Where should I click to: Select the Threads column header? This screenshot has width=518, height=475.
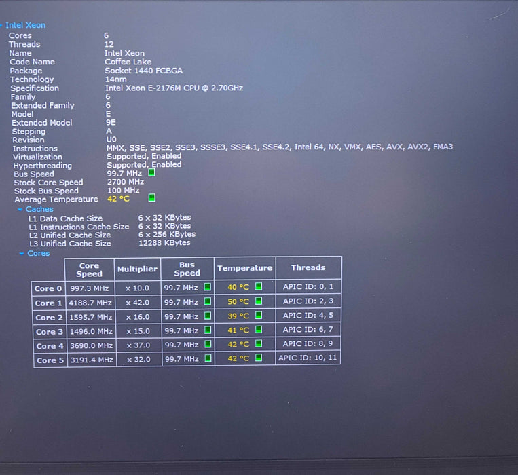[x=308, y=268]
